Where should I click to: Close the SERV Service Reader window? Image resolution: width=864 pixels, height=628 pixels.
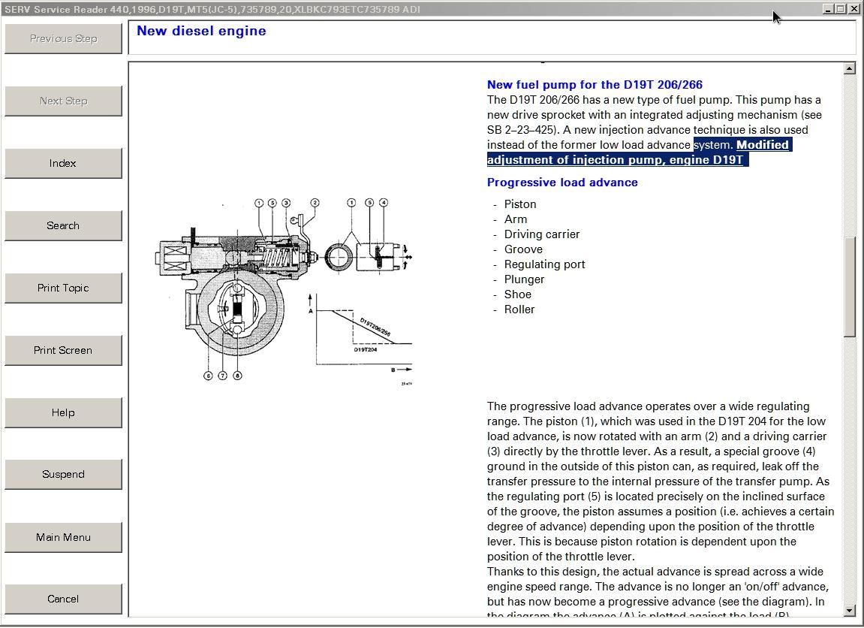[x=853, y=9]
